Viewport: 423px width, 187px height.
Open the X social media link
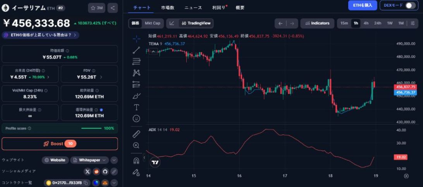pyautogui.click(x=88, y=171)
